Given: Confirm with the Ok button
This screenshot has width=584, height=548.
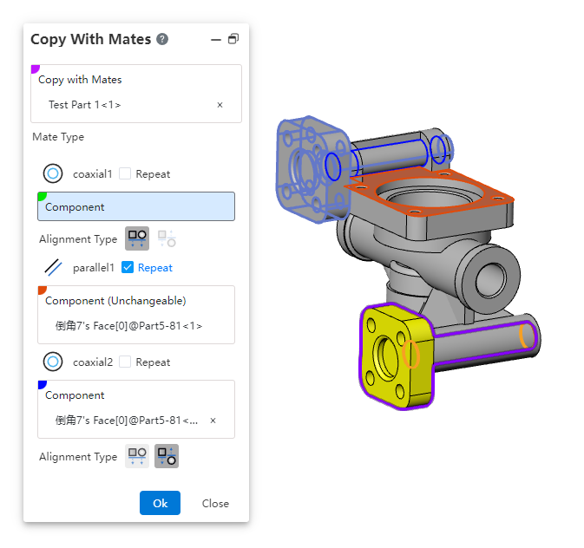Looking at the screenshot, I should point(161,503).
